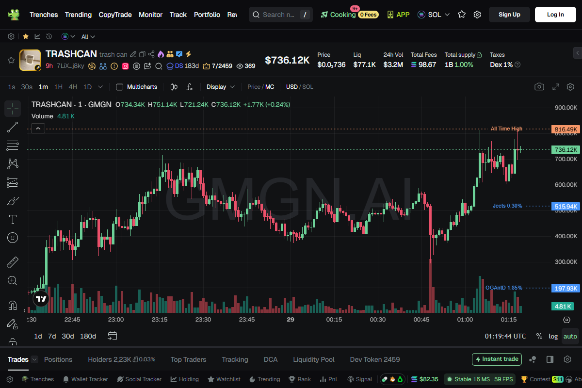Copy the TRASHCAN token name
Viewport: 582px width, 388px height.
[142, 54]
